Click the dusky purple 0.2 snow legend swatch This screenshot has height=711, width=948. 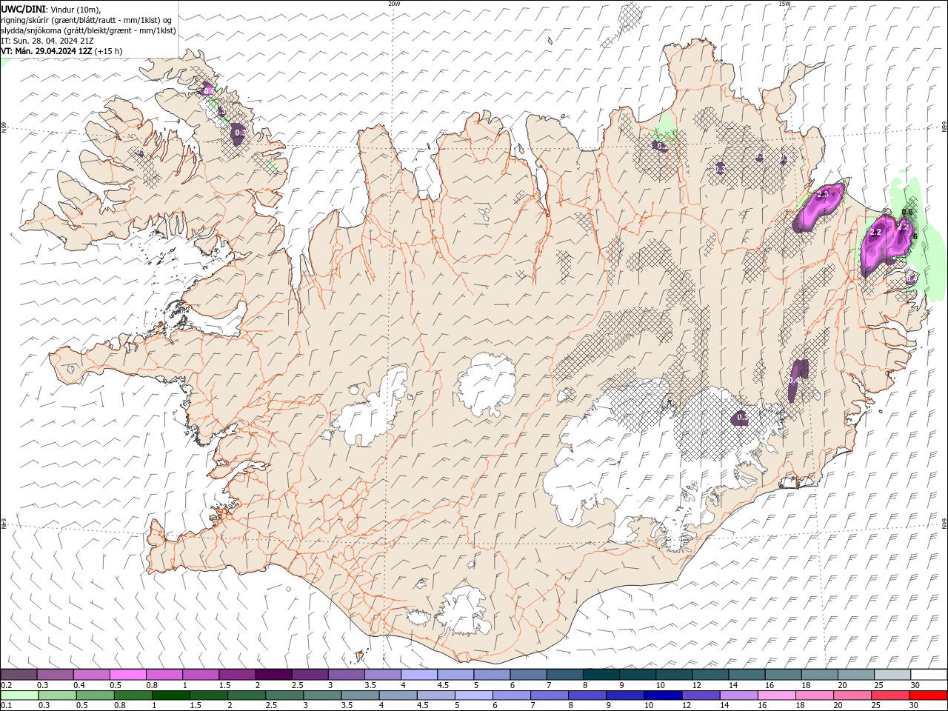coord(19,674)
